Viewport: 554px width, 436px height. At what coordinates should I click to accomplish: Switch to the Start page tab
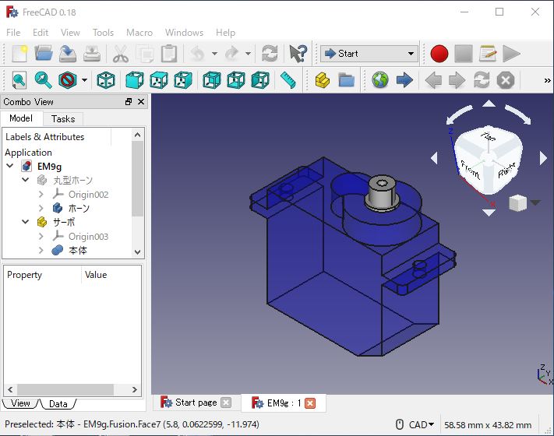click(x=195, y=403)
